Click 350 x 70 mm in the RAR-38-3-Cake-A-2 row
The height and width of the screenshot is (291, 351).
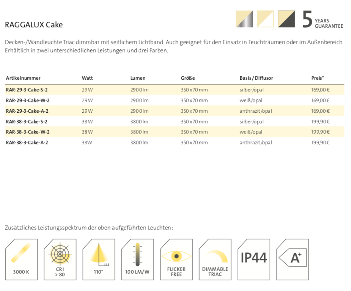pos(194,142)
